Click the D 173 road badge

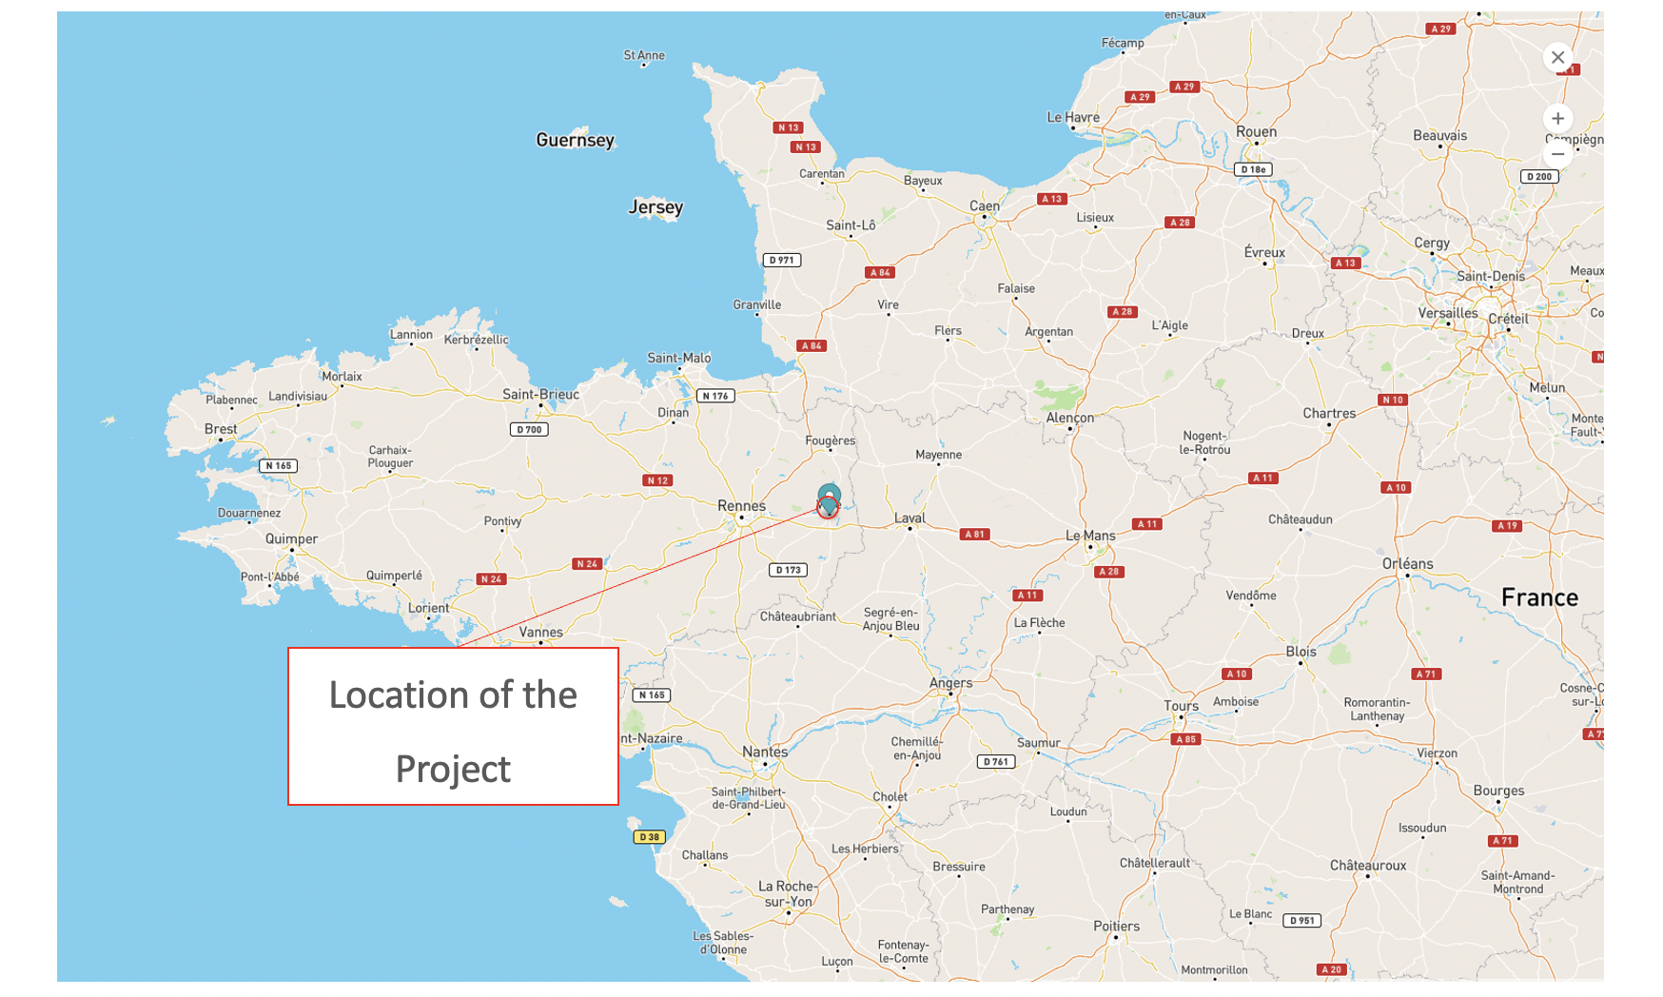click(x=788, y=570)
